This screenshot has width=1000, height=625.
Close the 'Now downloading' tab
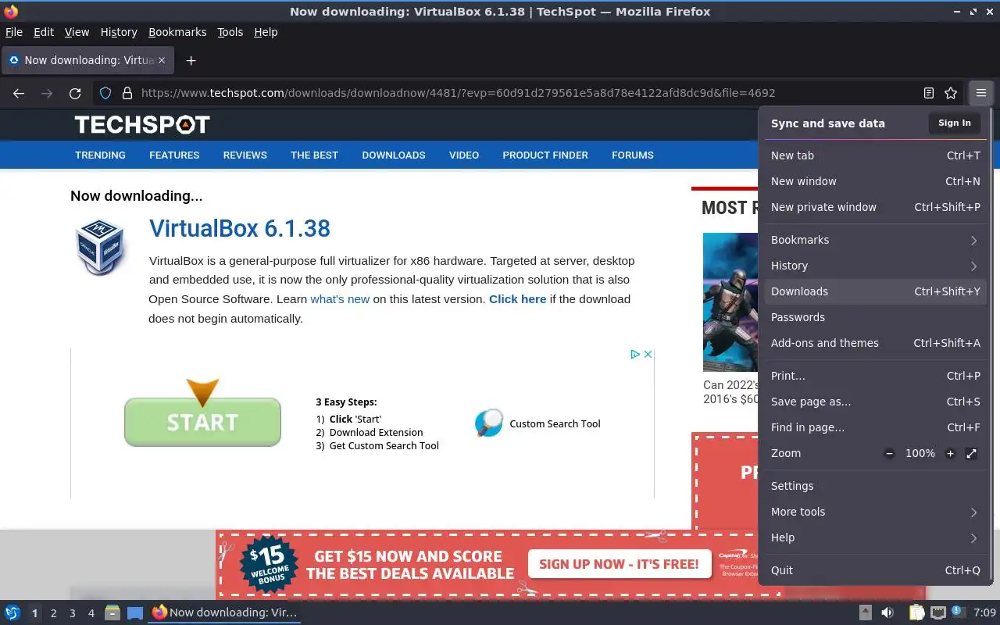(162, 60)
